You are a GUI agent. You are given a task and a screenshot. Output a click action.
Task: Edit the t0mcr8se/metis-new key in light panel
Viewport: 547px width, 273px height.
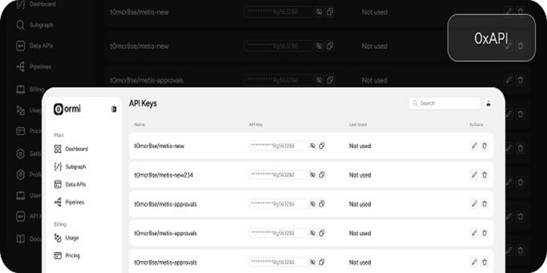point(474,146)
